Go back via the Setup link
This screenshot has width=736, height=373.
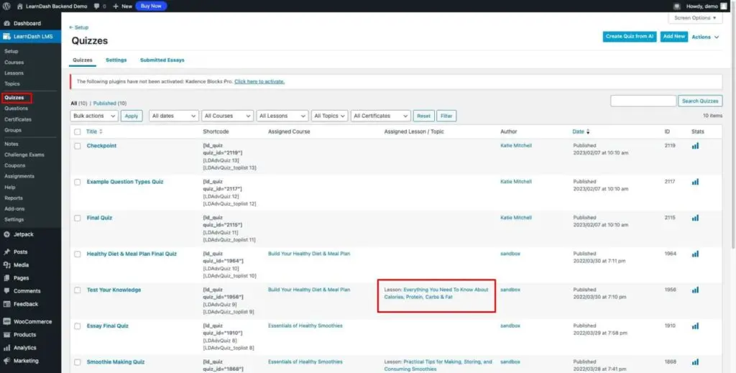pos(79,28)
